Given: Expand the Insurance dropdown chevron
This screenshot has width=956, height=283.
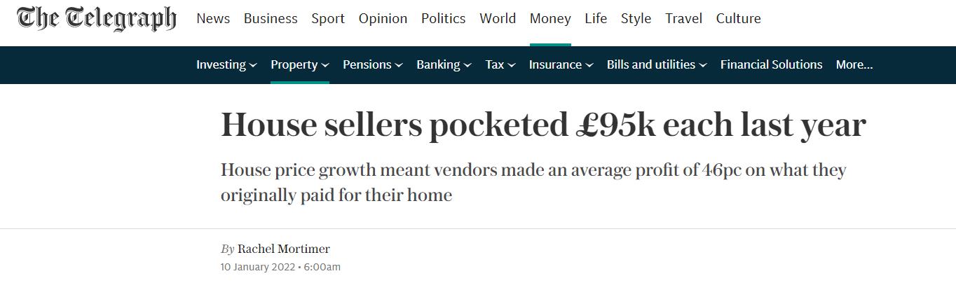Looking at the screenshot, I should 589,65.
